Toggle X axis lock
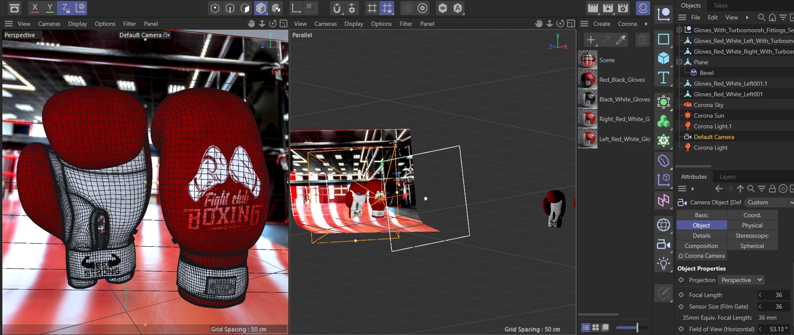Image resolution: width=794 pixels, height=335 pixels. click(x=35, y=8)
